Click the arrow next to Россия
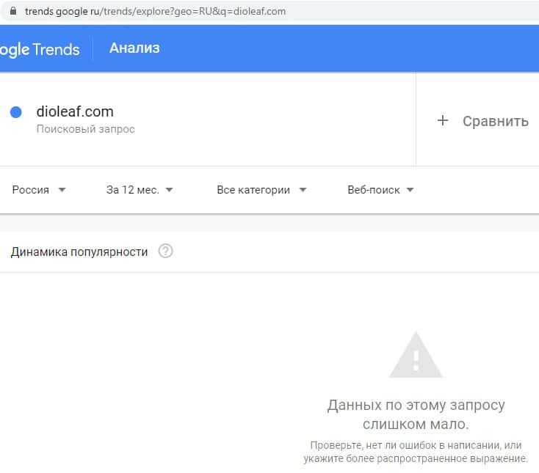 coord(62,190)
